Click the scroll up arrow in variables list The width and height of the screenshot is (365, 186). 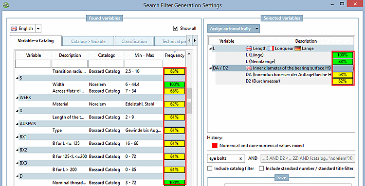[x=189, y=54]
